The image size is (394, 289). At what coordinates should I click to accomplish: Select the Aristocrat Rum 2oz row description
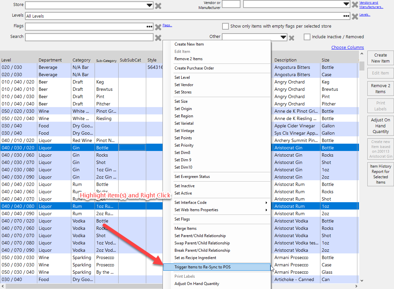coord(296,214)
